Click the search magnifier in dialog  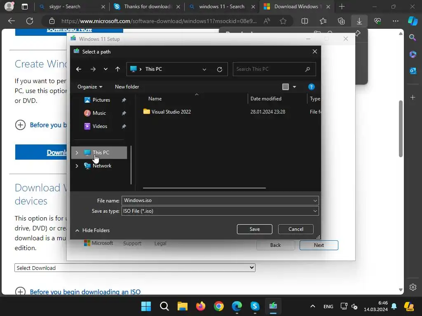click(x=307, y=69)
